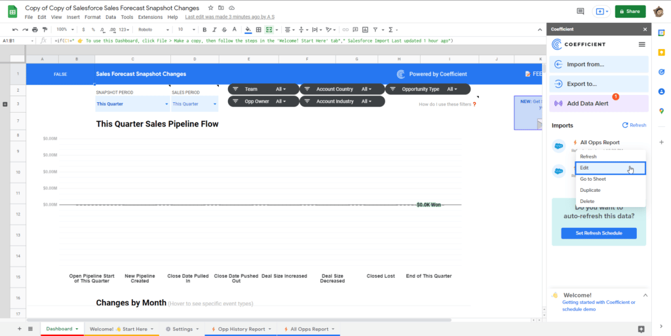The image size is (671, 336).
Task: Open Snapshot Period This Quarter dropdown
Action: click(x=132, y=104)
